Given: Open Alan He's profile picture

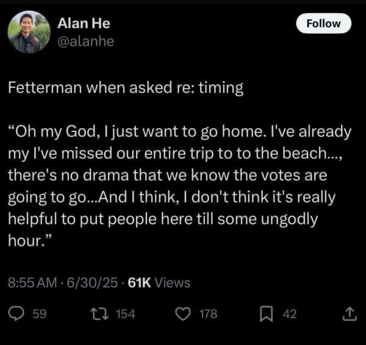Looking at the screenshot, I should coord(29,32).
